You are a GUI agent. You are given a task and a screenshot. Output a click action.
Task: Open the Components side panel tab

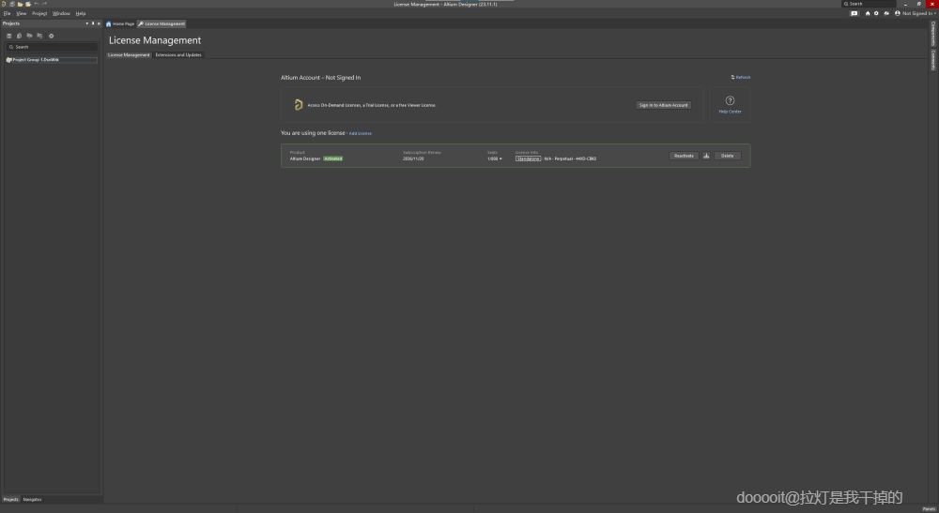933,34
